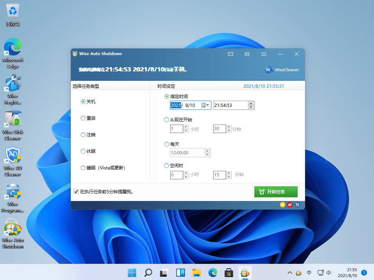
Task: Click the 21:54:53 time input field
Action: coord(230,105)
